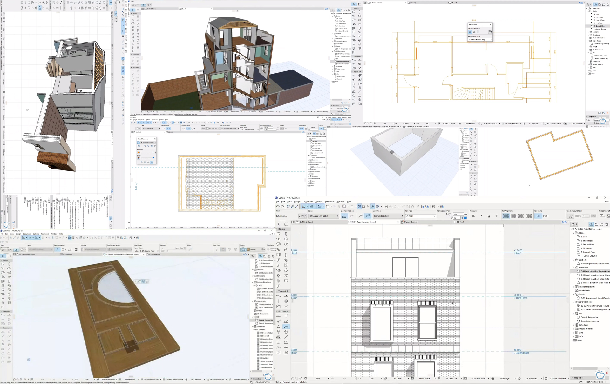
Task: Click the font size 3.00 input field
Action: point(458,214)
